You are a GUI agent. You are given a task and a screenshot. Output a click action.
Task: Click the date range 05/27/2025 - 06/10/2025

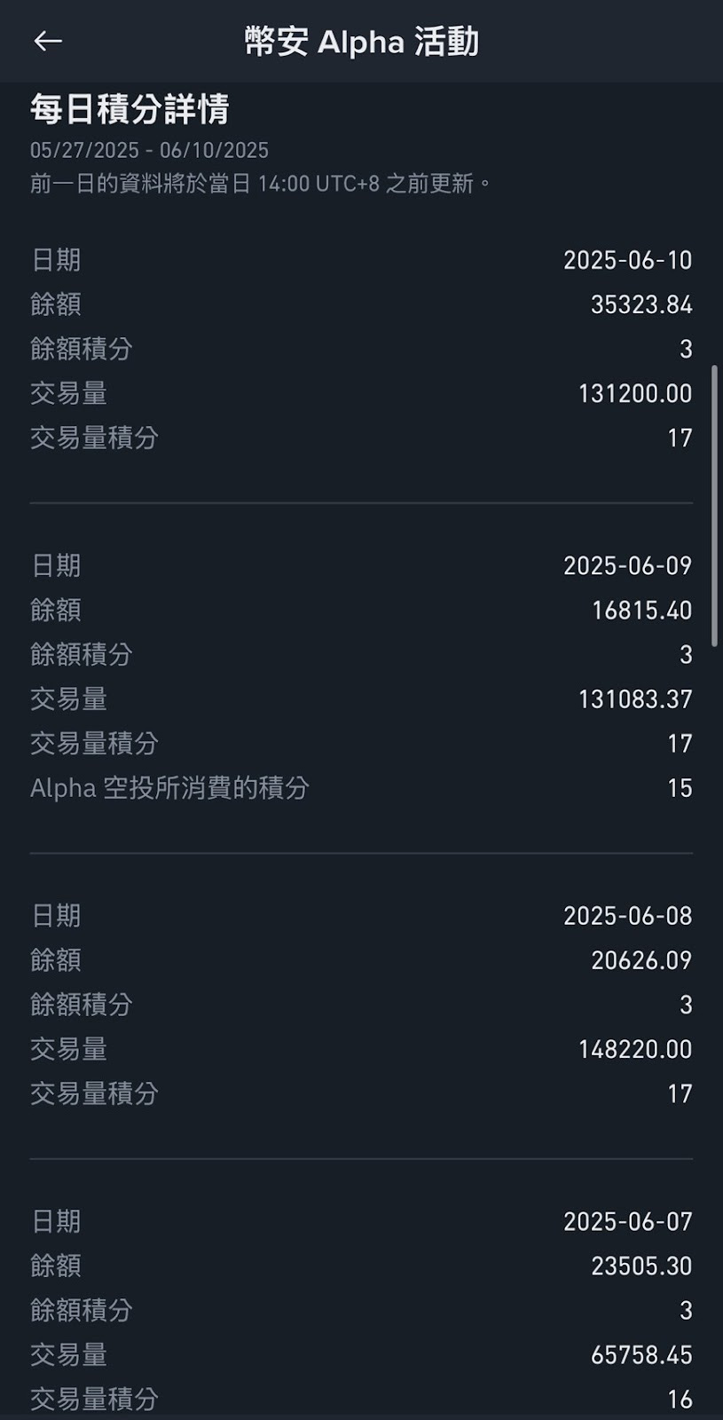pyautogui.click(x=149, y=150)
